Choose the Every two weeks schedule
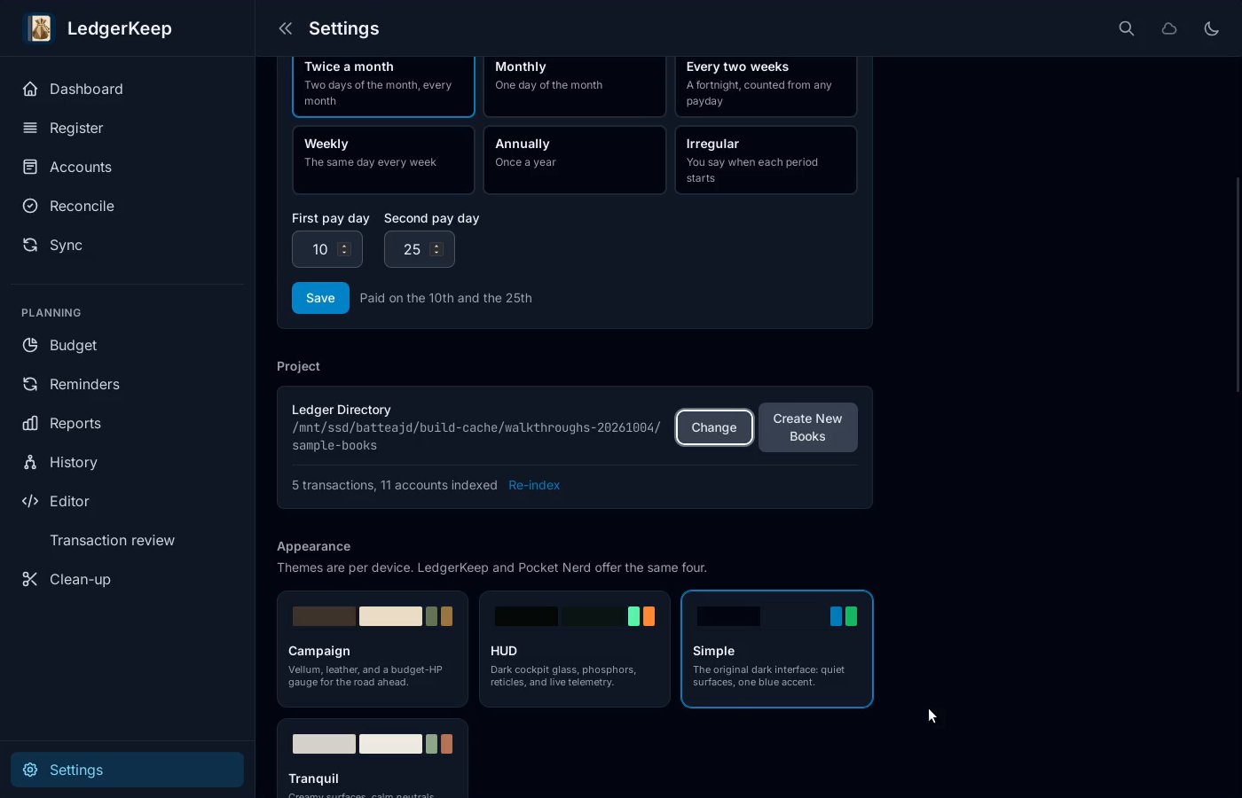Viewport: 1242px width, 798px height. pos(766,86)
